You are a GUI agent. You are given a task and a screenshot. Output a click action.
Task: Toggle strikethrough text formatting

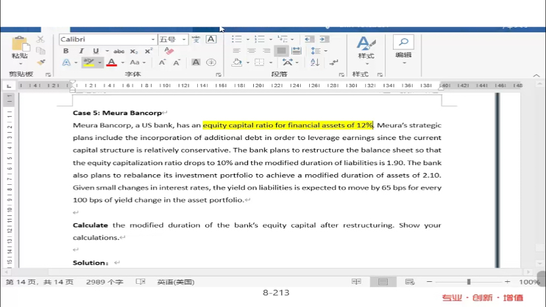pos(119,51)
